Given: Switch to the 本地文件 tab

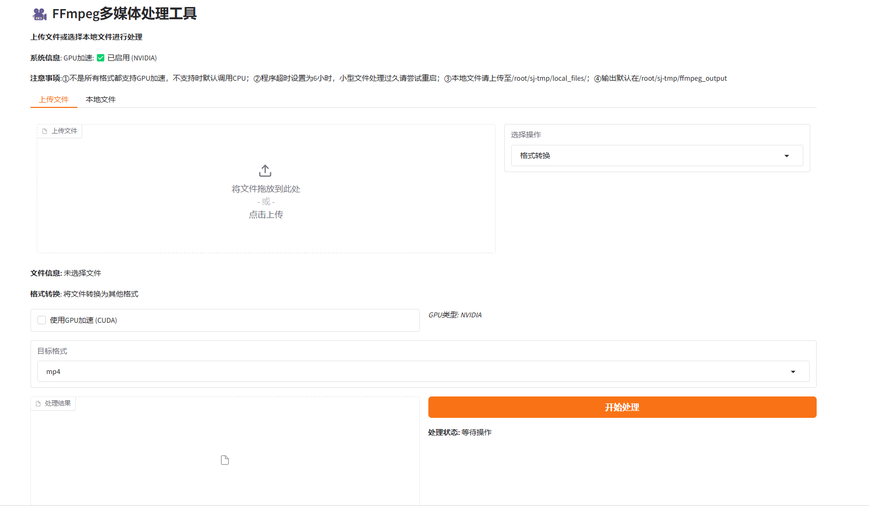Looking at the screenshot, I should 101,99.
